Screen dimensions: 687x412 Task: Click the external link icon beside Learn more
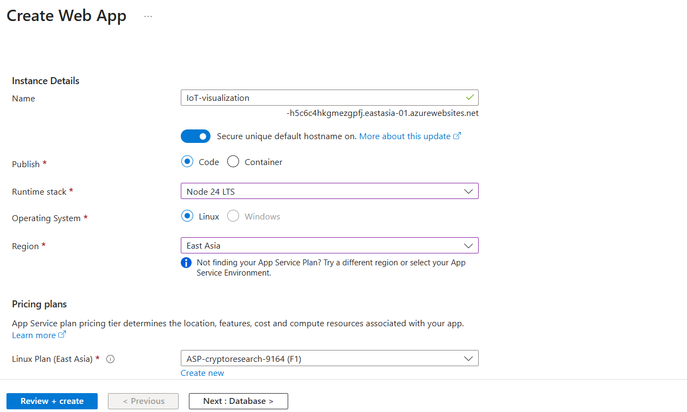tap(62, 335)
